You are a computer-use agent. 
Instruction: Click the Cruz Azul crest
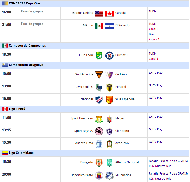[109, 55]
